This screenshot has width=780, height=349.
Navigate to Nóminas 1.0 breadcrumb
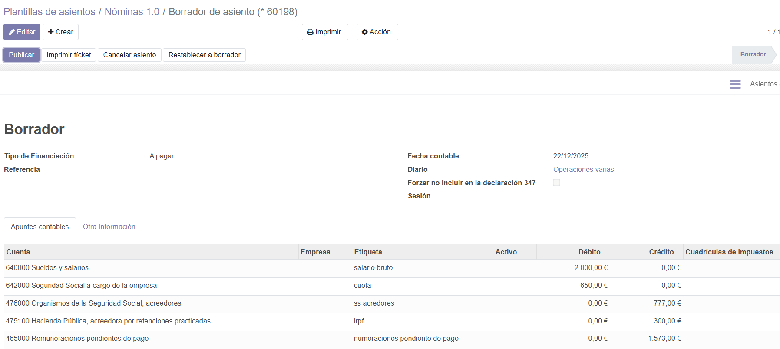132,12
